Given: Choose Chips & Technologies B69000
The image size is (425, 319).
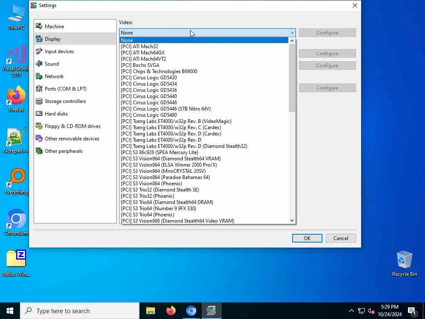Looking at the screenshot, I should pyautogui.click(x=204, y=71).
